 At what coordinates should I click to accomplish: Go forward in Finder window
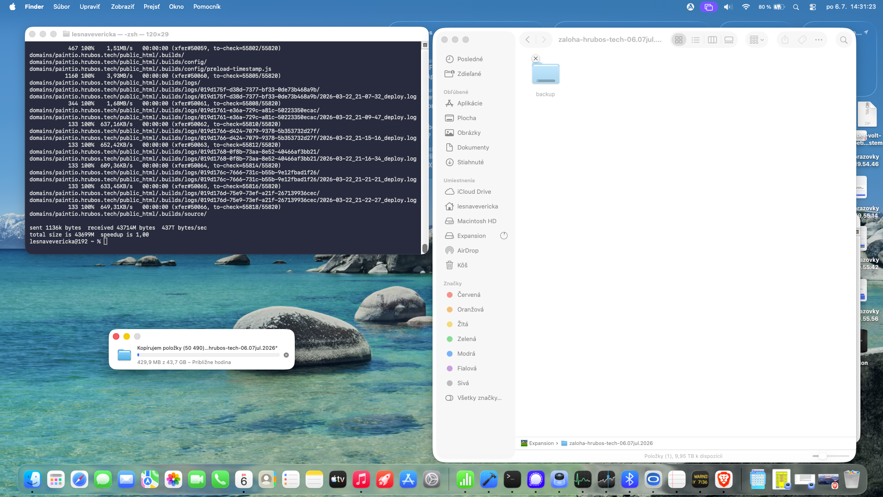(544, 40)
